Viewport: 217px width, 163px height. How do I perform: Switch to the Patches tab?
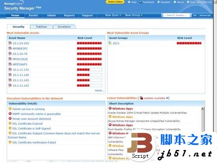(41, 26)
